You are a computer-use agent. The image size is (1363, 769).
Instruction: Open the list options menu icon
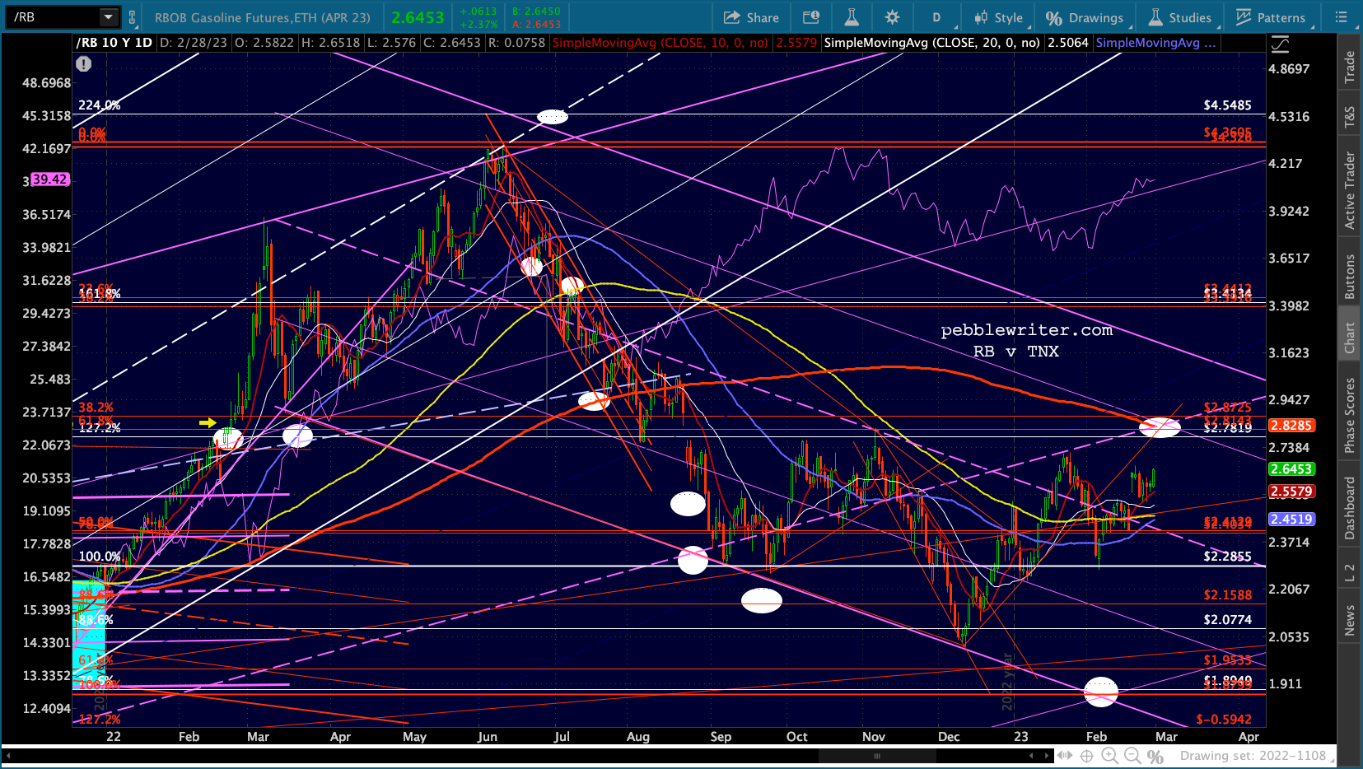1341,17
